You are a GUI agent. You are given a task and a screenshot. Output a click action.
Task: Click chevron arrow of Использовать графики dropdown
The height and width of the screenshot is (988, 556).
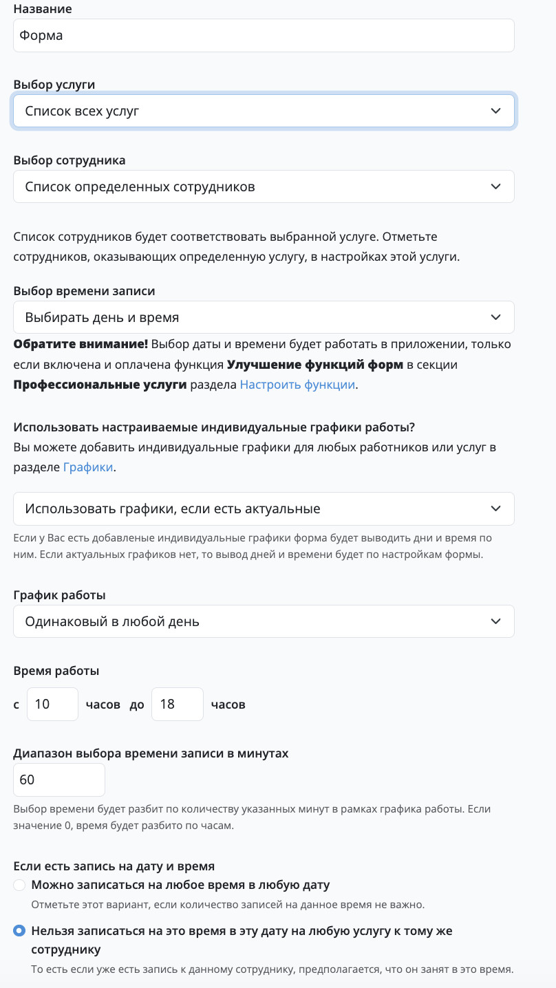tap(495, 508)
